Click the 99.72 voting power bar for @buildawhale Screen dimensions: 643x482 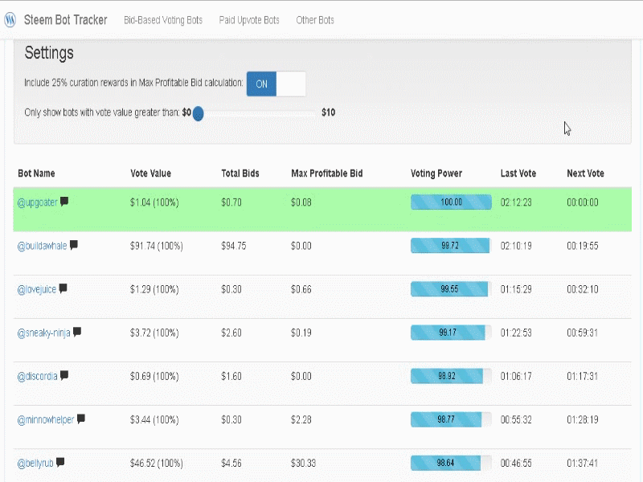(451, 246)
